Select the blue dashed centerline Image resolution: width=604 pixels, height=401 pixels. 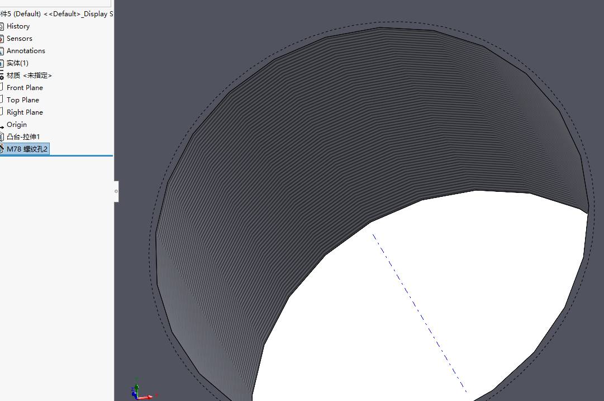click(418, 310)
